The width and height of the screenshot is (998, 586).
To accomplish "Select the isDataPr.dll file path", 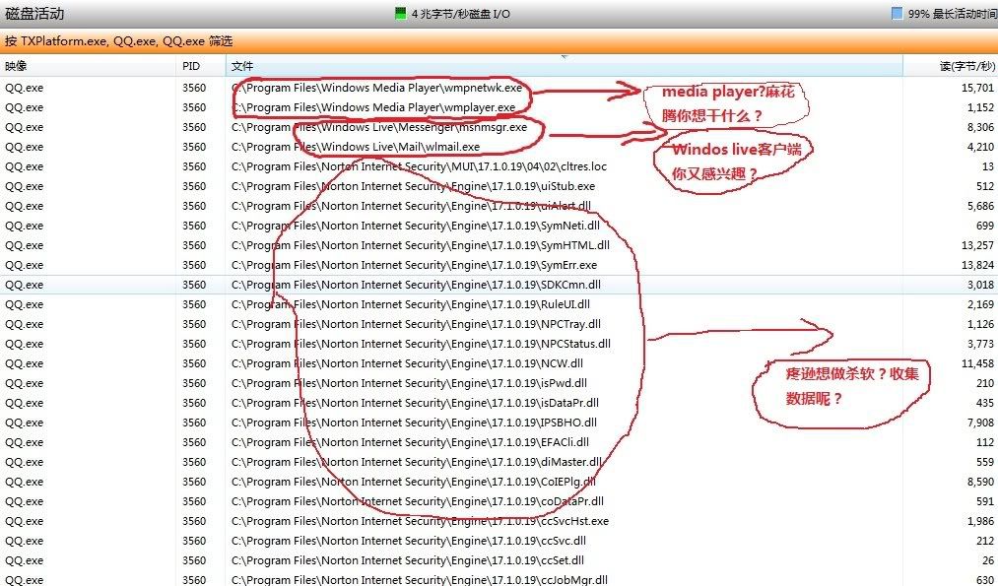I will click(x=415, y=404).
